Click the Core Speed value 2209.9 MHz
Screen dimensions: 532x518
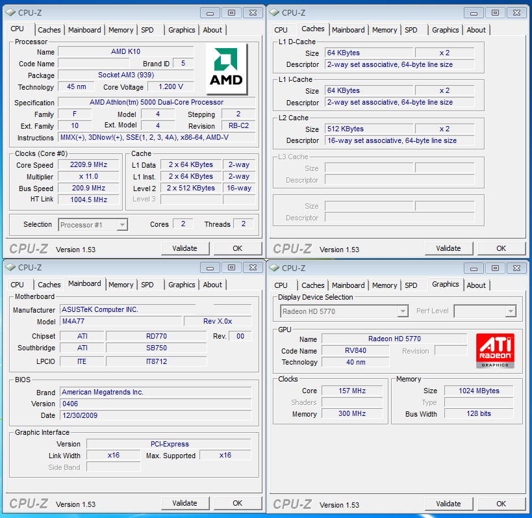coord(88,164)
